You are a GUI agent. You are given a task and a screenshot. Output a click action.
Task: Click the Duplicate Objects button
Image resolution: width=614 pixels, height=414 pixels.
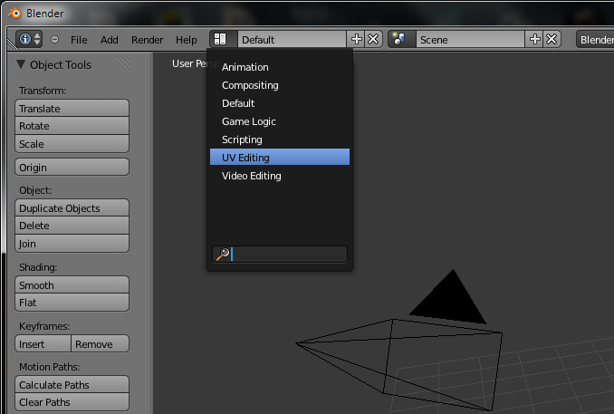pos(72,208)
